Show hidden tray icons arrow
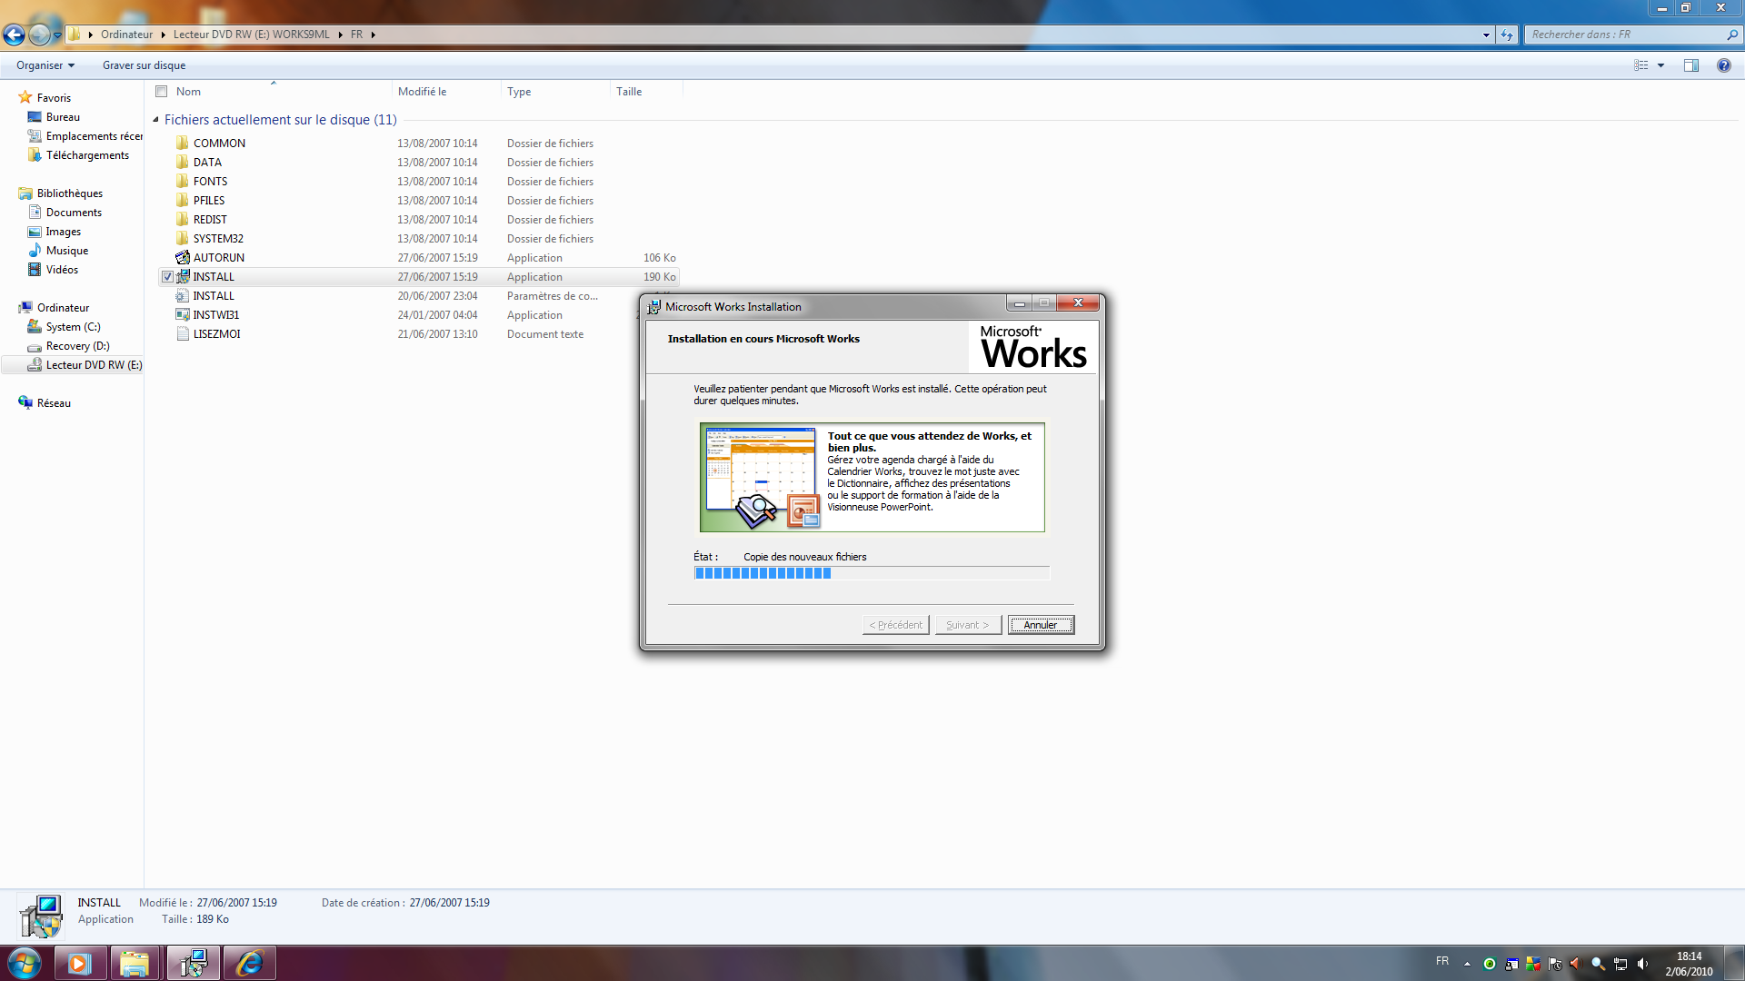This screenshot has height=981, width=1745. (1467, 964)
